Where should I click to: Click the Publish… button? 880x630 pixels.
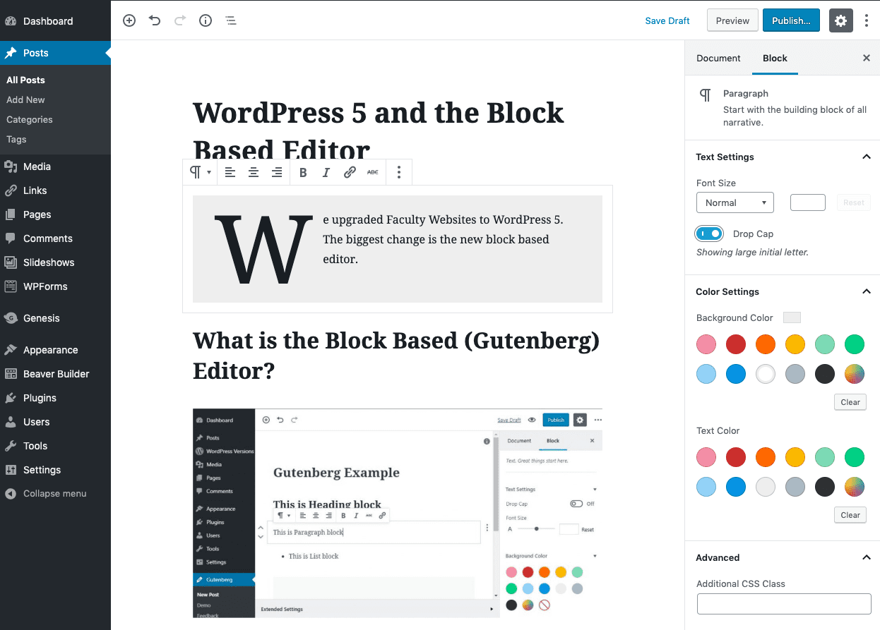pos(791,20)
